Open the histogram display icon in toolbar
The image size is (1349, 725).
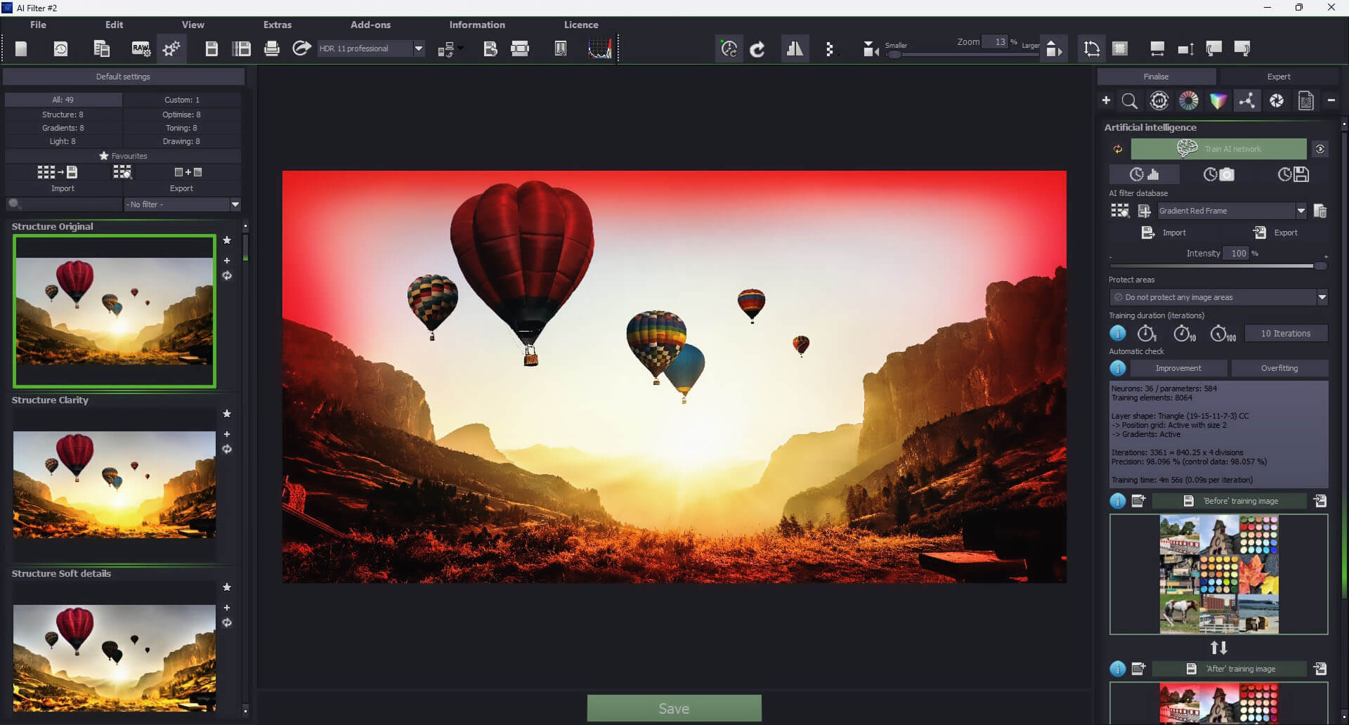click(x=599, y=48)
